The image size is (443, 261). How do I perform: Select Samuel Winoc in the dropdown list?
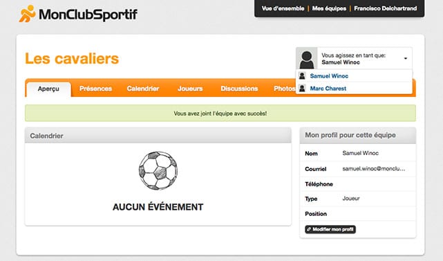329,76
